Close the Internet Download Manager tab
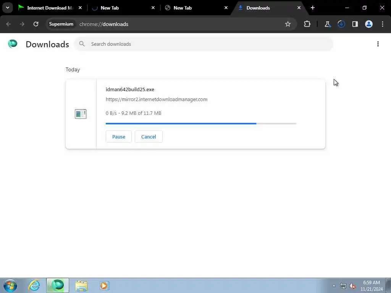The image size is (391, 293). click(80, 8)
